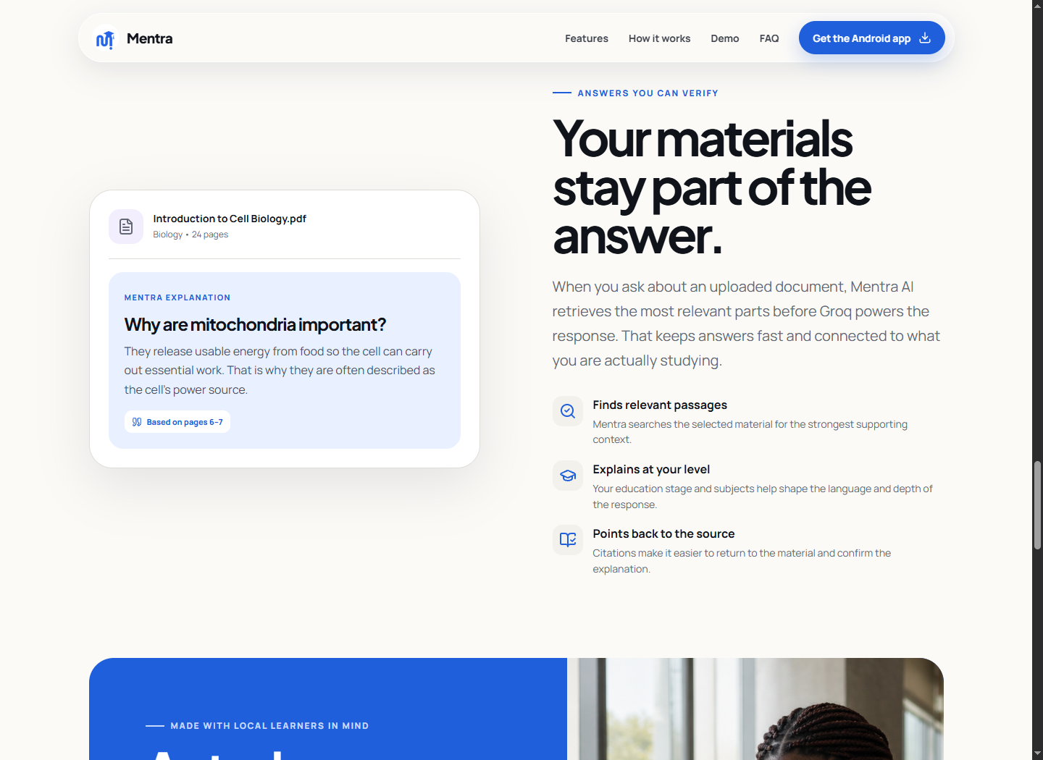This screenshot has width=1043, height=760.
Task: Click the Finds relevant passages heading
Action: 660,405
